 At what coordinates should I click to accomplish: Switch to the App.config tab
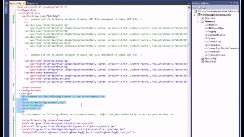[x=15, y=3]
